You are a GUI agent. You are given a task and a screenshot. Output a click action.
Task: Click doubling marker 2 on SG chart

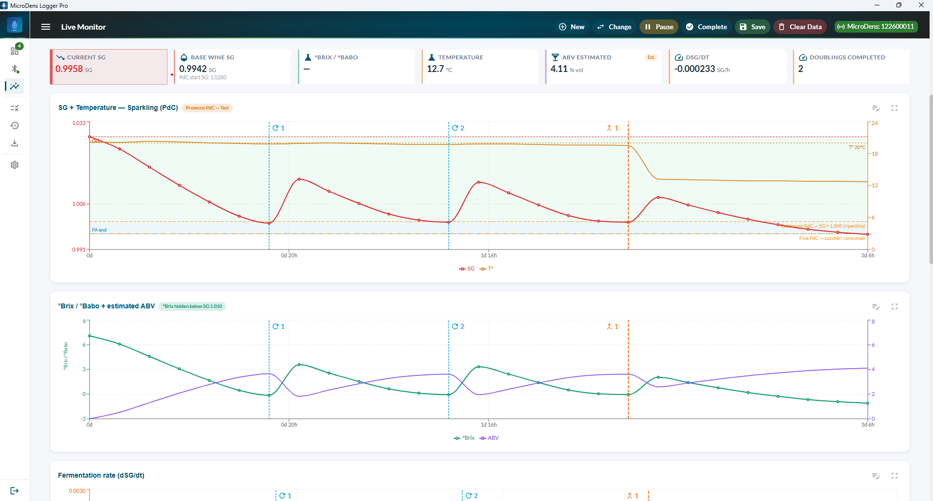pos(458,128)
